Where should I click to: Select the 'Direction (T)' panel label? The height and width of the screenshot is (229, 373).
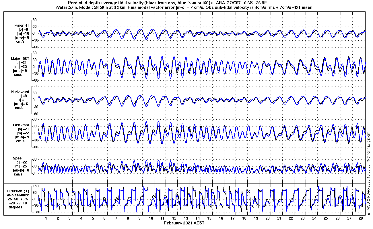[x=19, y=191]
